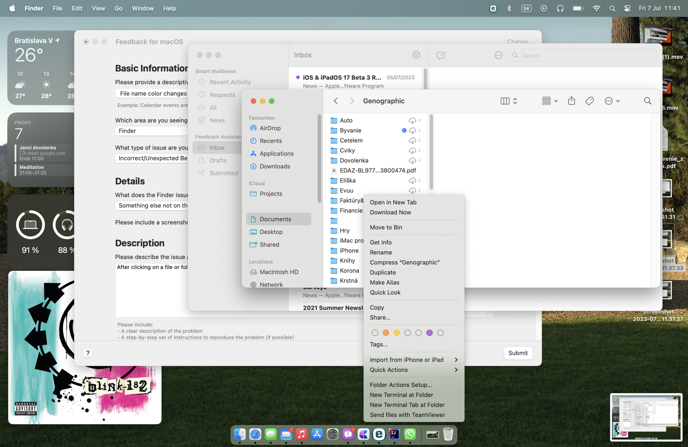Open Finder search magnifier icon
The image size is (688, 447).
[x=647, y=101]
